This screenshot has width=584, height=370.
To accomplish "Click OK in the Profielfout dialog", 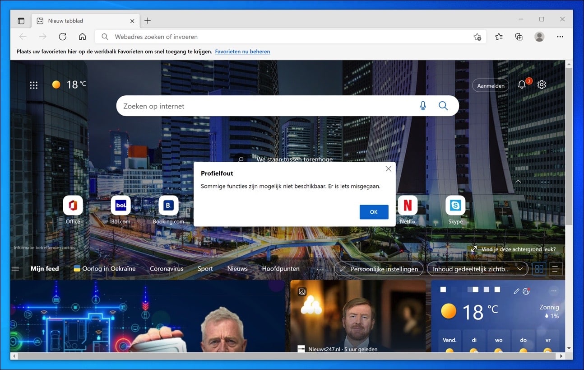I will [374, 212].
